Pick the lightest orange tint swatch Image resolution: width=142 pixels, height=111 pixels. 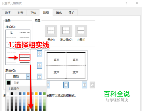click(28, 98)
